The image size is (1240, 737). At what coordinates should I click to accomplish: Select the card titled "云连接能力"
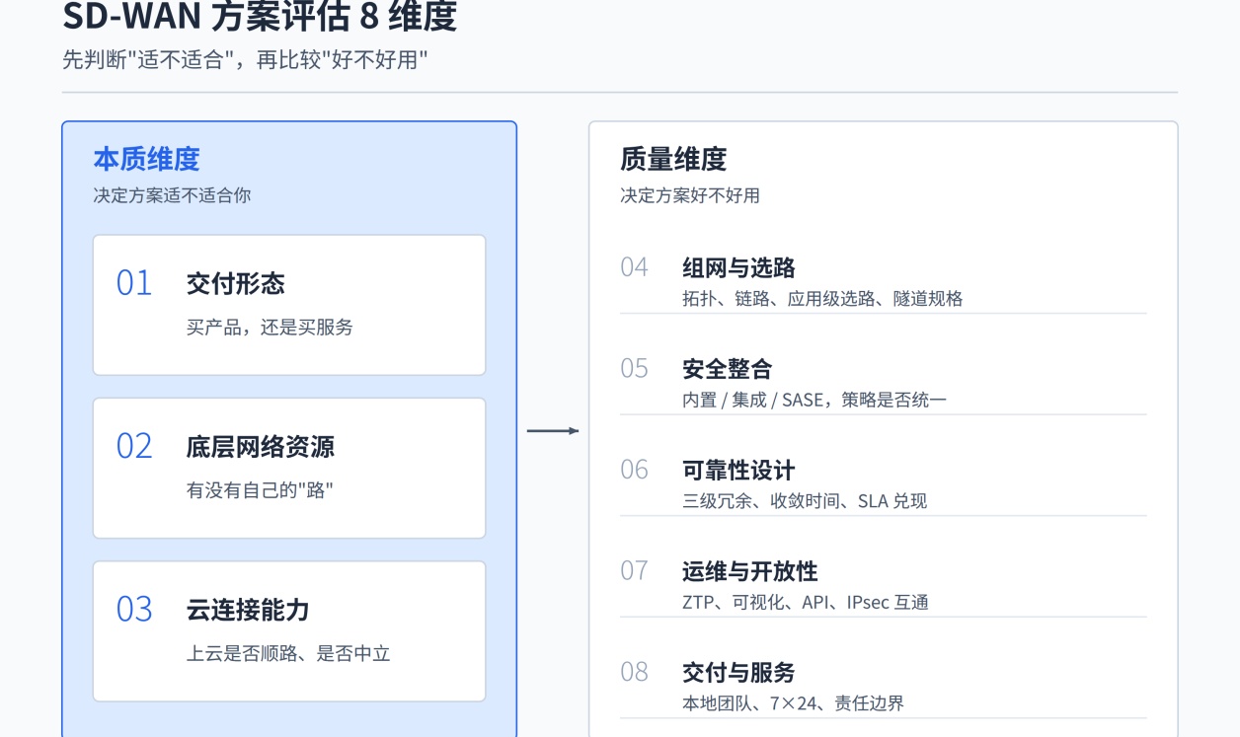[x=289, y=631]
